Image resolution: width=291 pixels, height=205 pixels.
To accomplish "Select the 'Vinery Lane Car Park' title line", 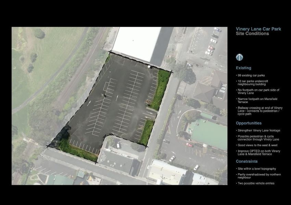I will point(258,29).
